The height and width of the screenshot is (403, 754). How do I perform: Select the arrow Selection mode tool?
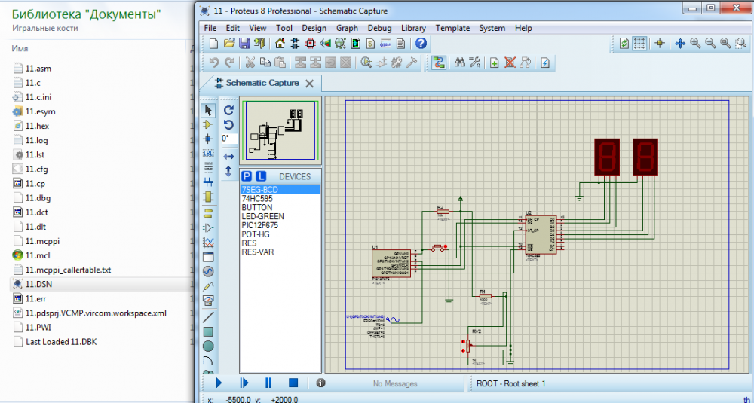(x=208, y=111)
